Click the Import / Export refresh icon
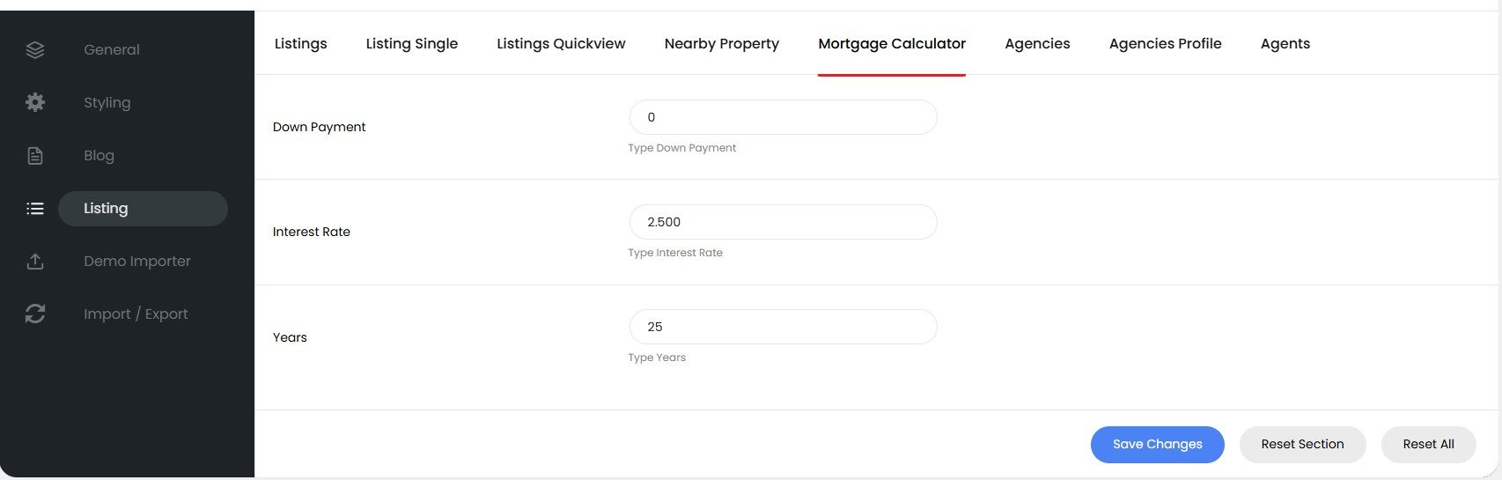Screen dimensions: 1502x480 point(35,314)
